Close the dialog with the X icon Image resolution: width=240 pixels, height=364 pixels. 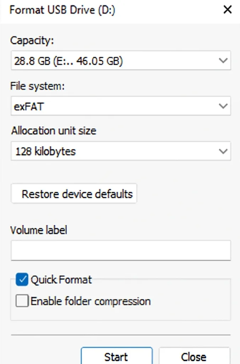pos(227,10)
